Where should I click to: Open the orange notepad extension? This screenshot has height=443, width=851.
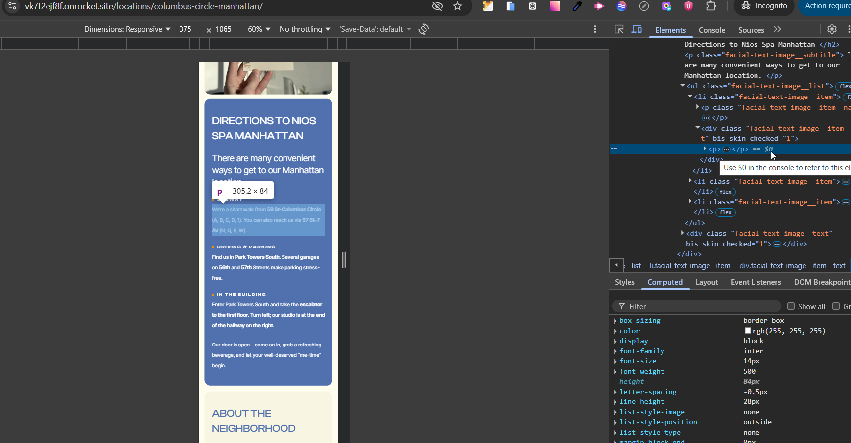488,6
